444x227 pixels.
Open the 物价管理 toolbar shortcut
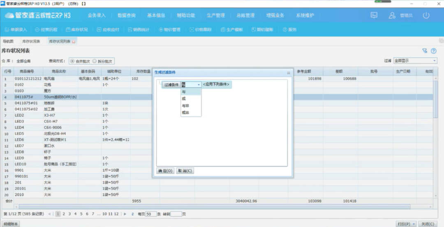169,30
